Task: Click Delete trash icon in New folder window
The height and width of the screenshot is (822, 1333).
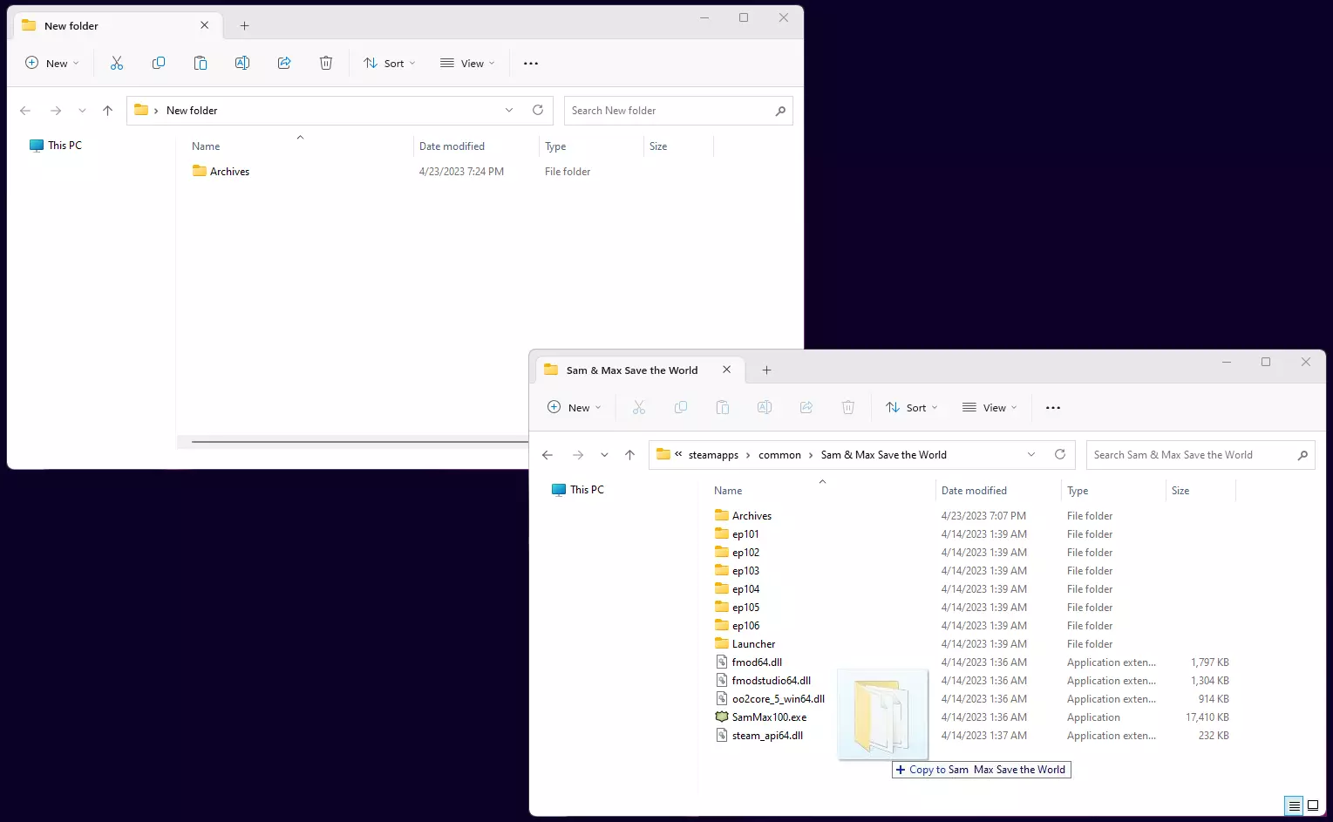Action: click(x=326, y=63)
